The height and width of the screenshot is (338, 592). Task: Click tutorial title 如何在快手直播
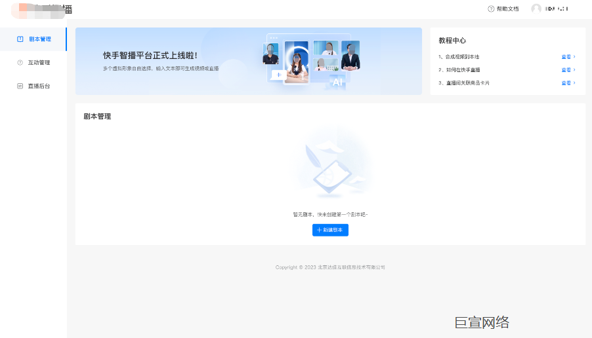coord(463,70)
